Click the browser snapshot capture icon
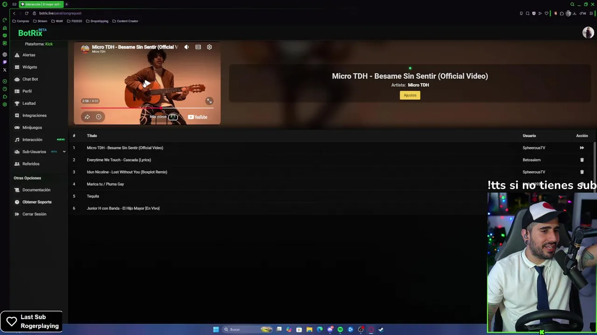The width and height of the screenshot is (597, 335). (528, 13)
